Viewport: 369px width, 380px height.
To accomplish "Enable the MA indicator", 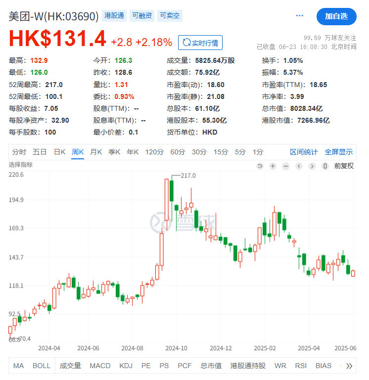I will click(x=18, y=366).
